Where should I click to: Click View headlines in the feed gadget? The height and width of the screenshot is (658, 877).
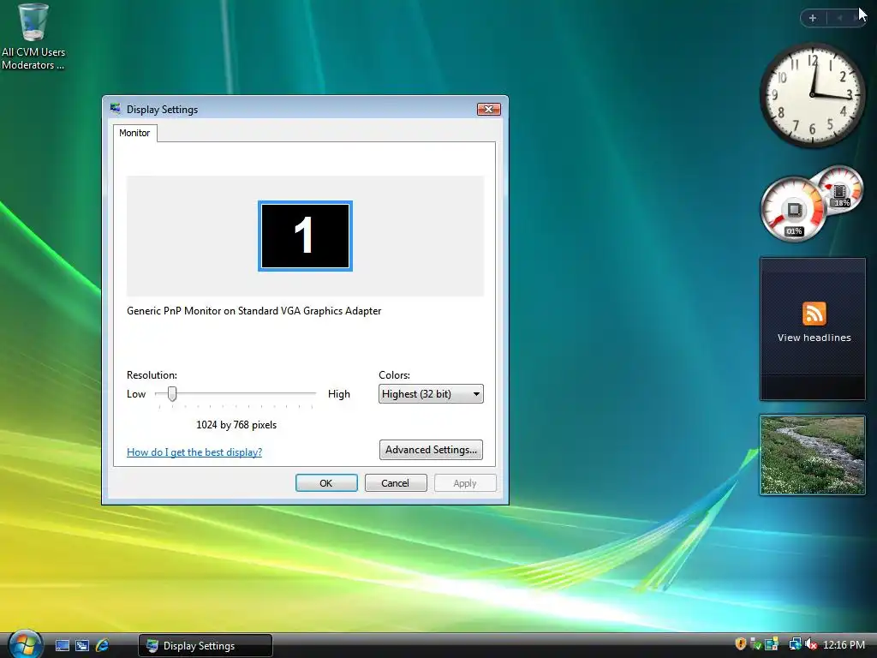[x=814, y=338]
